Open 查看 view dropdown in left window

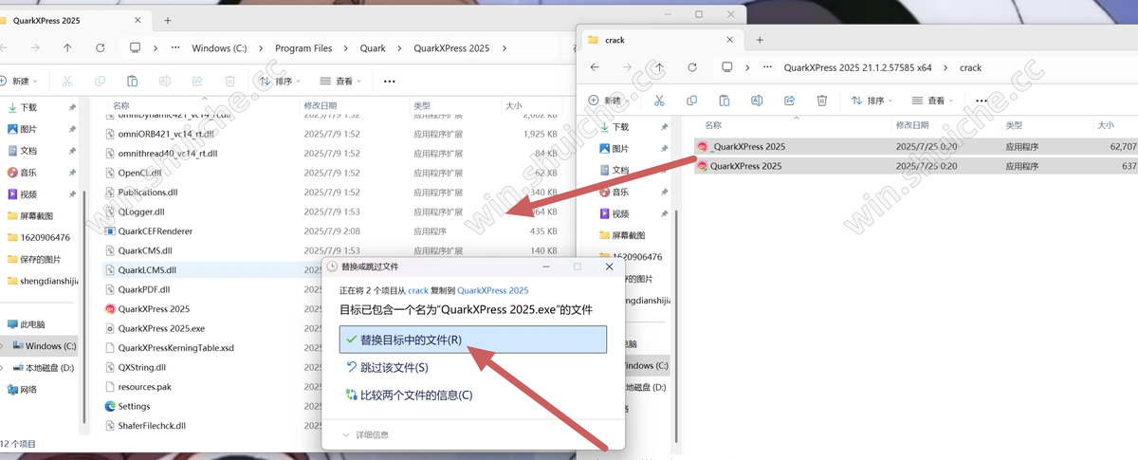pos(342,82)
